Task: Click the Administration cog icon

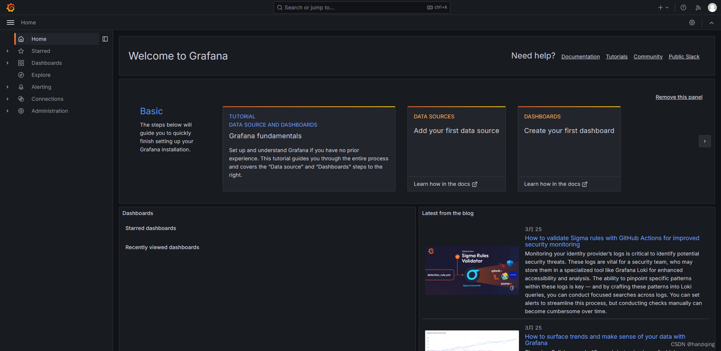Action: pos(21,111)
